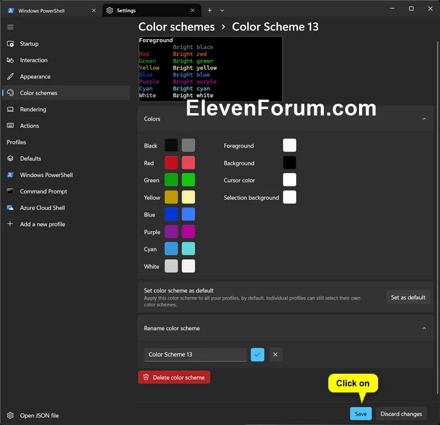Pick the Bright black gray swatch
Image resolution: width=440 pixels, height=425 pixels.
pos(188,145)
